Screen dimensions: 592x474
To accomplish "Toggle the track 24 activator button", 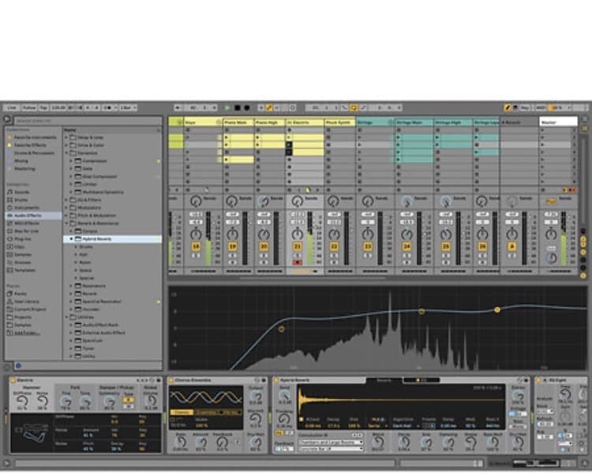I will (x=407, y=246).
